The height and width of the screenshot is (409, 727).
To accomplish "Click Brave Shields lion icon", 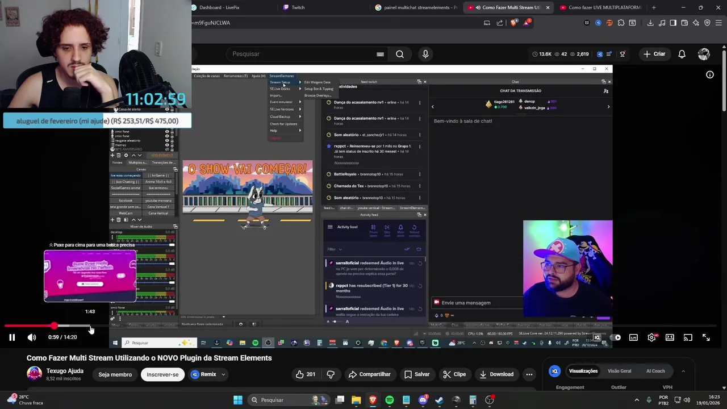I will [514, 23].
